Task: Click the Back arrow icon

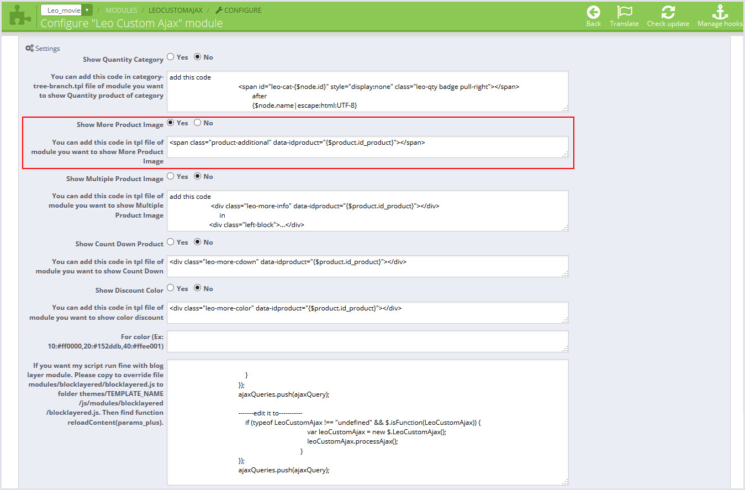Action: tap(594, 12)
